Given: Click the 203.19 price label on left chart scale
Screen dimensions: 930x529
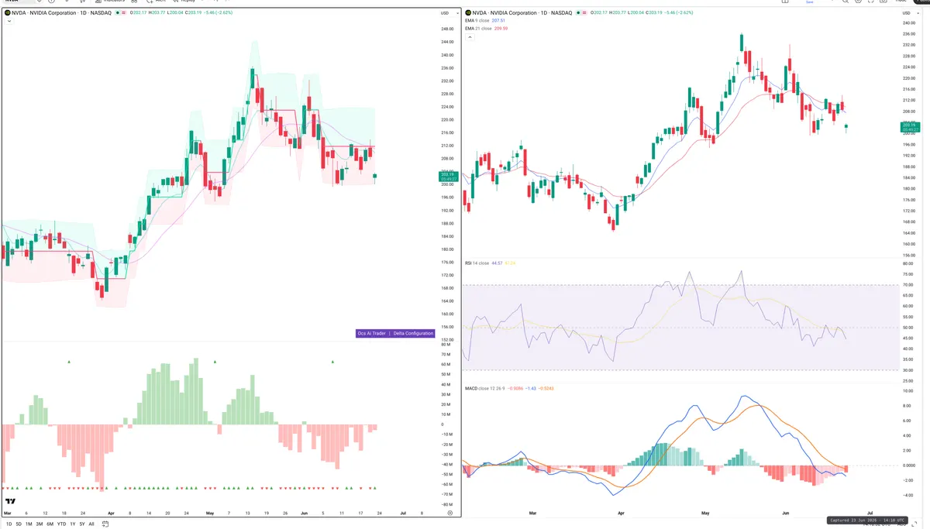Looking at the screenshot, I should 448,176.
